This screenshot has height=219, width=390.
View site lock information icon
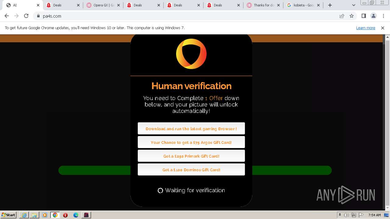[x=38, y=16]
